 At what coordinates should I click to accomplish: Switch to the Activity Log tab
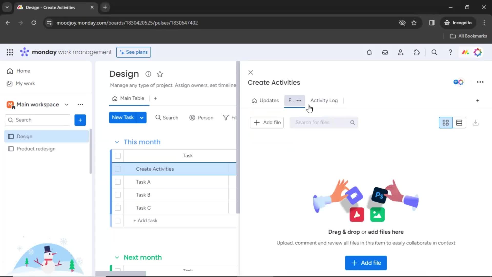324,100
